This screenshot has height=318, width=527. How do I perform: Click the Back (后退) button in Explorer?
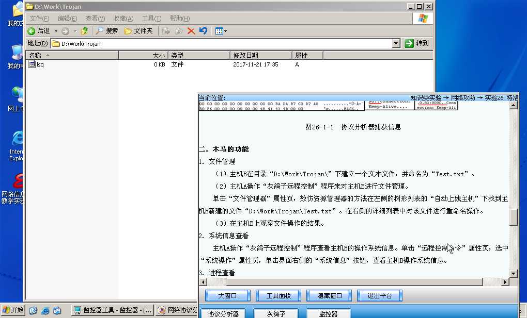[x=39, y=31]
